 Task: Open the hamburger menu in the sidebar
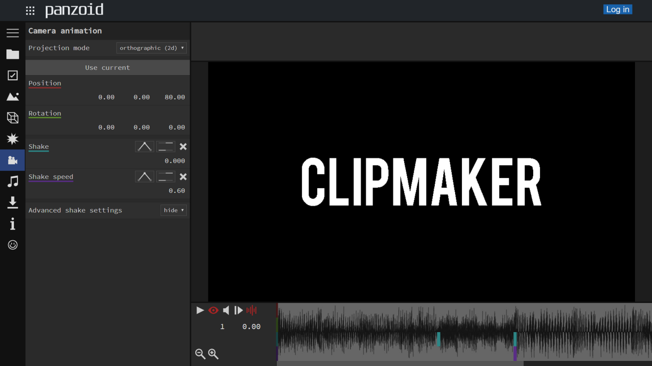click(13, 33)
